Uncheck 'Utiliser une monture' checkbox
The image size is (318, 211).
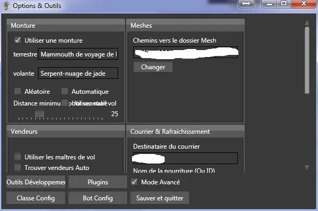pos(18,40)
